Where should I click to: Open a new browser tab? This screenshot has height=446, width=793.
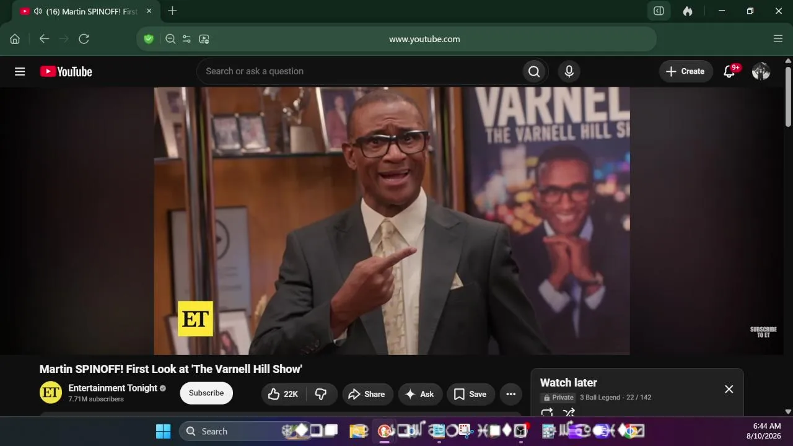pyautogui.click(x=172, y=11)
